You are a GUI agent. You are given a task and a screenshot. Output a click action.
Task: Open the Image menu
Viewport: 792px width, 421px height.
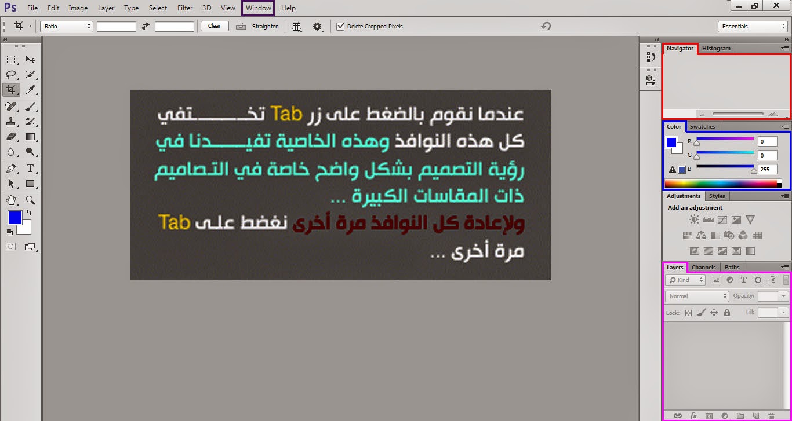78,8
